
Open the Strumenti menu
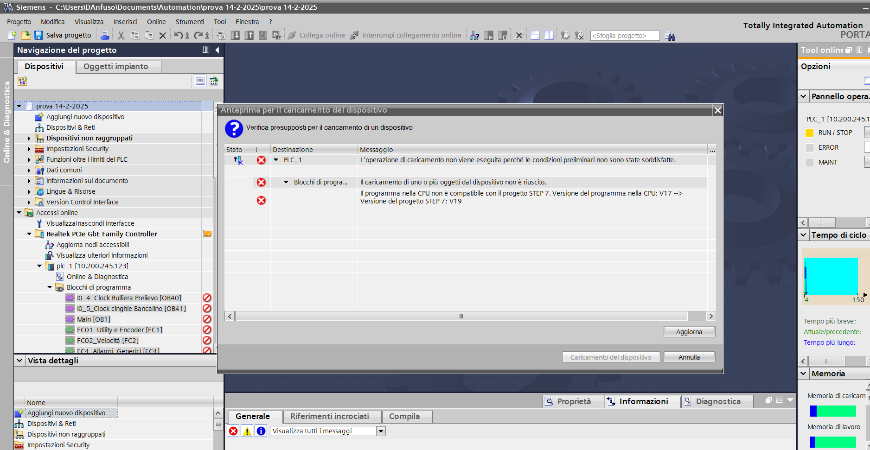[190, 22]
